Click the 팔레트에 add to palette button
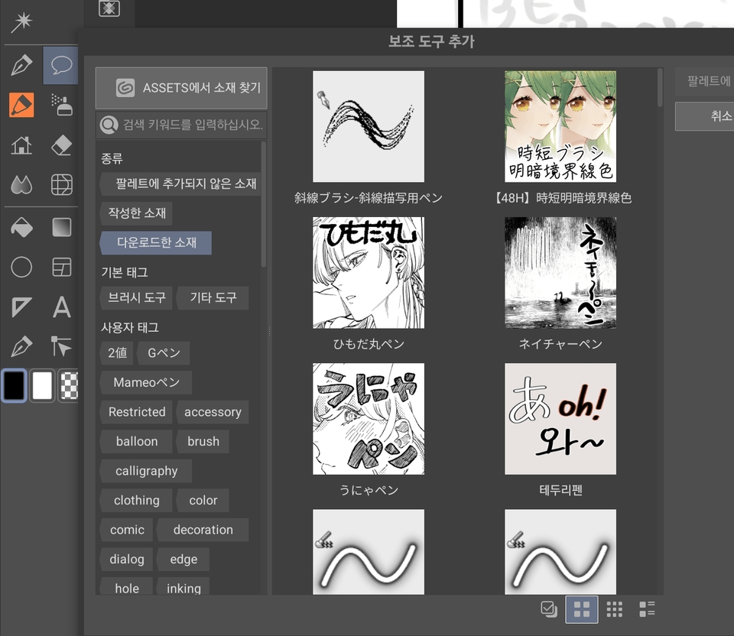Viewport: 734px width, 636px height. (x=704, y=82)
